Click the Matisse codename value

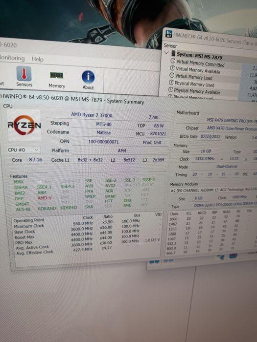pyautogui.click(x=104, y=132)
